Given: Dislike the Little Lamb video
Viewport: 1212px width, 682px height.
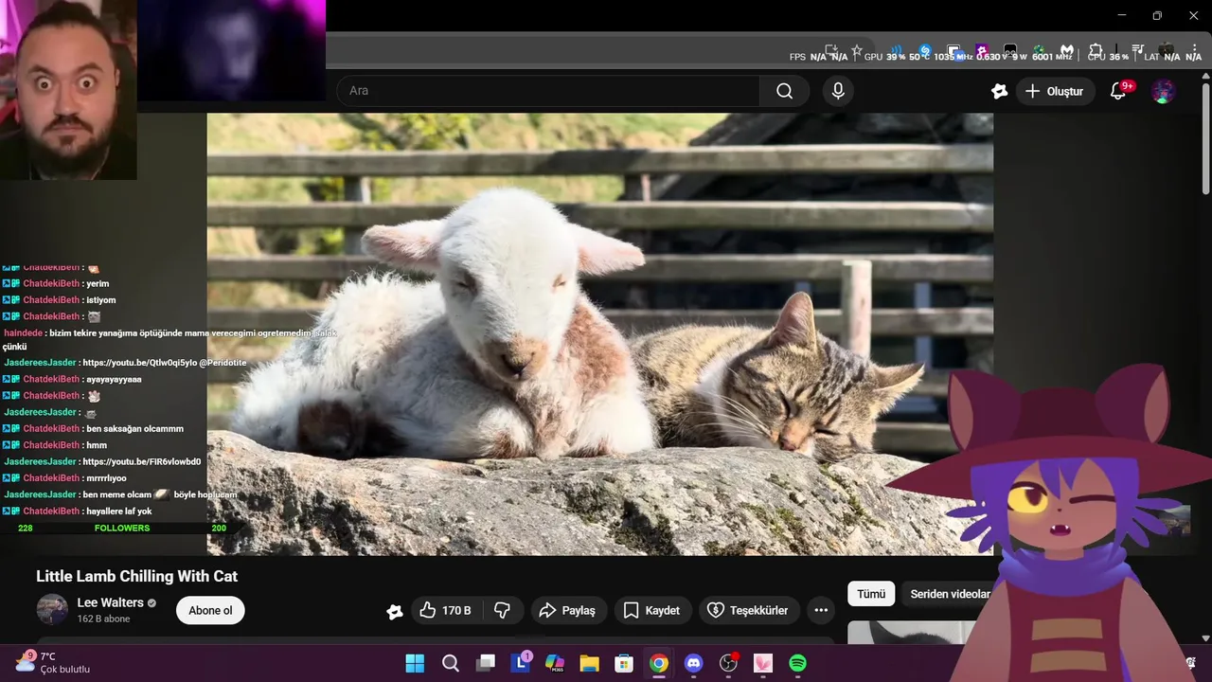Looking at the screenshot, I should click(503, 610).
